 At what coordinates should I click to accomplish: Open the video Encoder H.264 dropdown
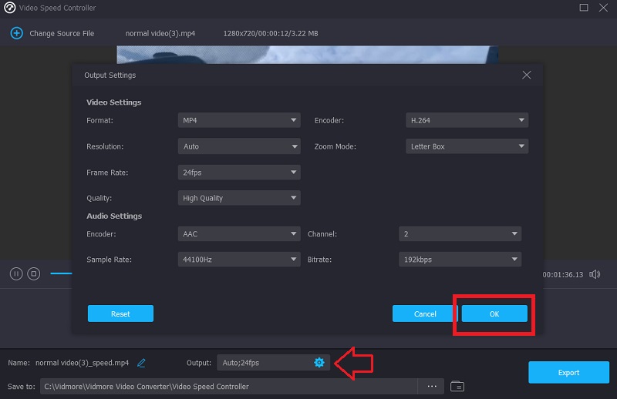coord(467,120)
